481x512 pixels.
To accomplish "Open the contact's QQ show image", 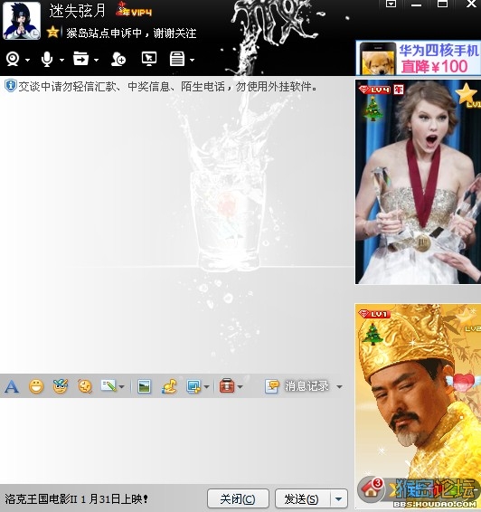I will click(418, 182).
